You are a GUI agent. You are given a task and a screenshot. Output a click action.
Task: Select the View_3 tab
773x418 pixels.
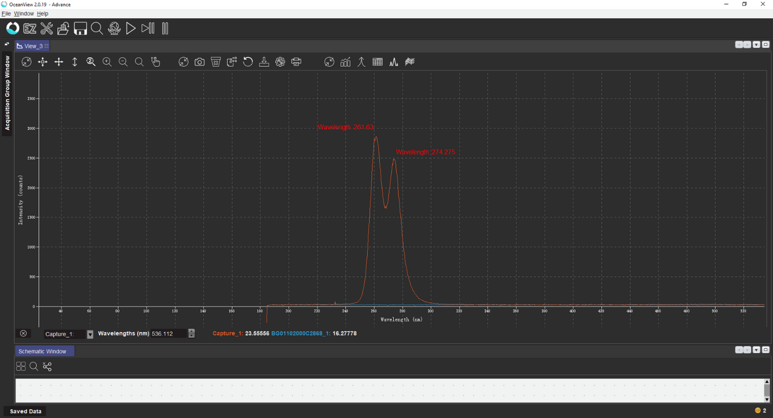32,46
